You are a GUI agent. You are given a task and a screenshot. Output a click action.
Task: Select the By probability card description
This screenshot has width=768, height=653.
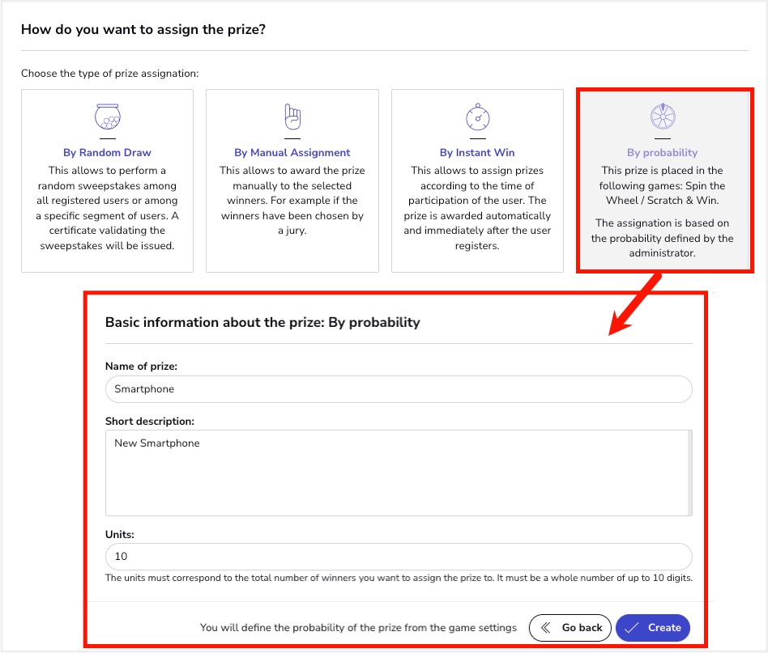(x=662, y=212)
